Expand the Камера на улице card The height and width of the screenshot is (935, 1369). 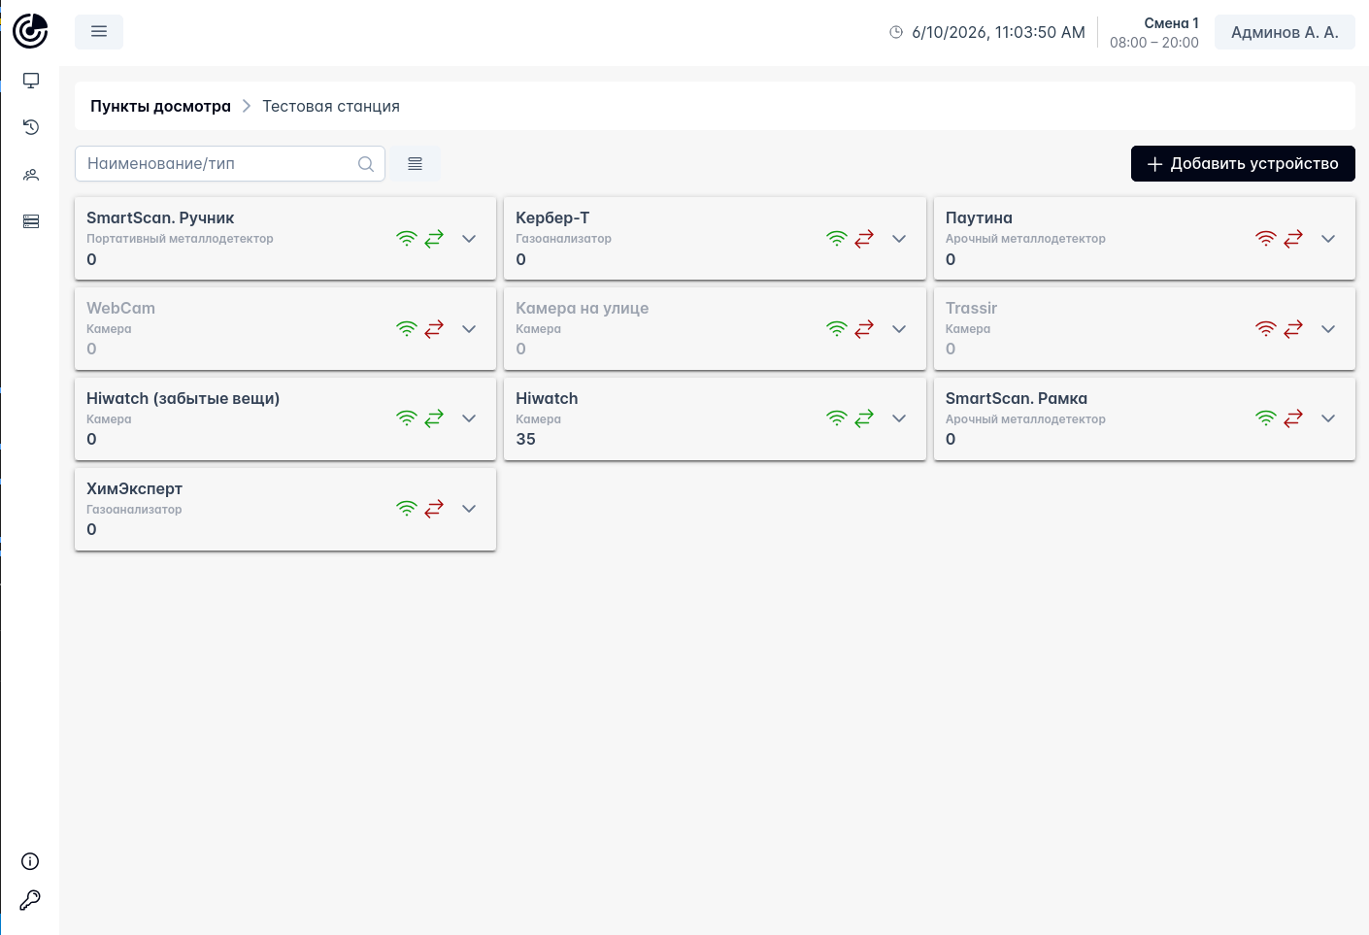point(899,329)
